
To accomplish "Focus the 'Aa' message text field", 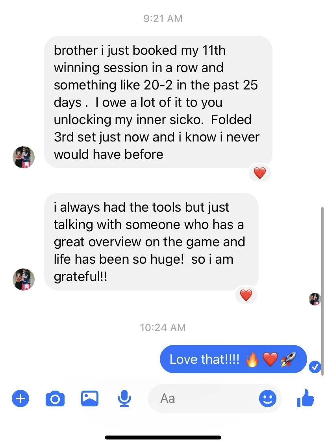I will [x=215, y=398].
